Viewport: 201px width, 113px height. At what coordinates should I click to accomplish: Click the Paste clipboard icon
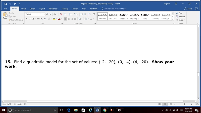[x=5, y=15]
